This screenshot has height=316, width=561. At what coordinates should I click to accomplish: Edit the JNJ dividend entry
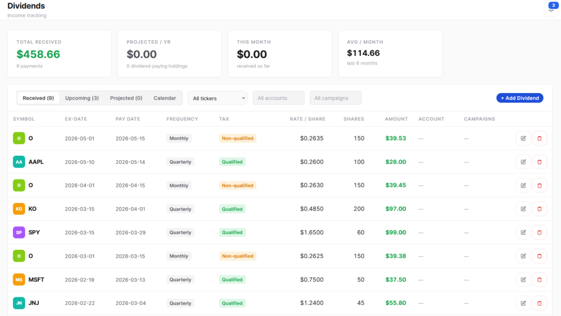[523, 303]
